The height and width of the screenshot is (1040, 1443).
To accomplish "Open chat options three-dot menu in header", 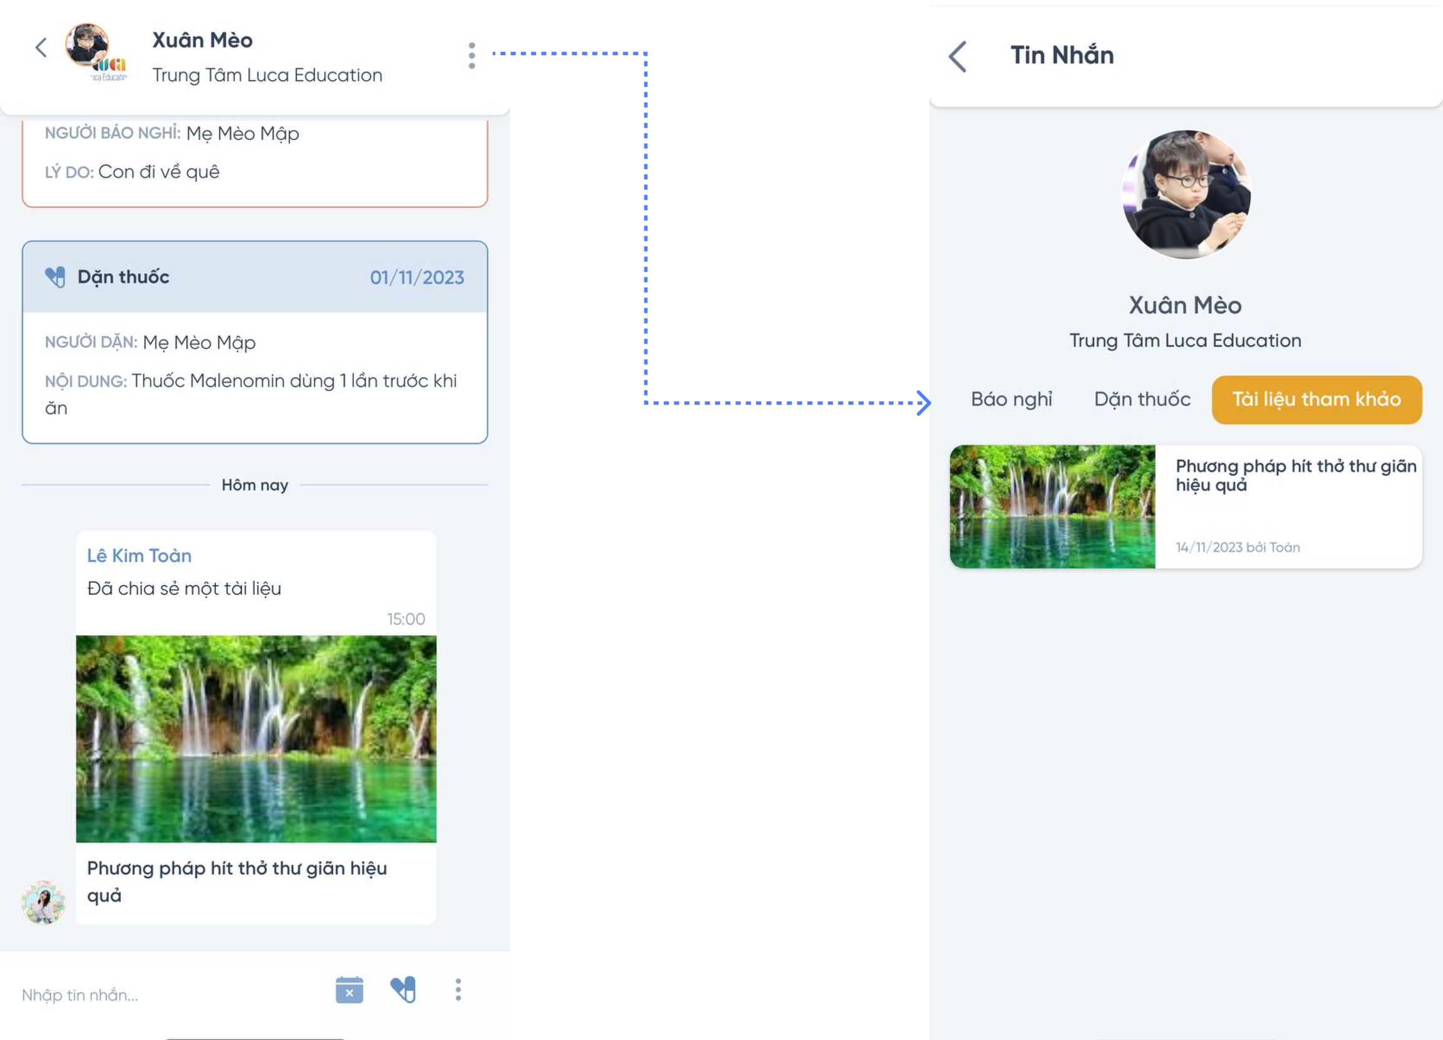I will coord(472,56).
